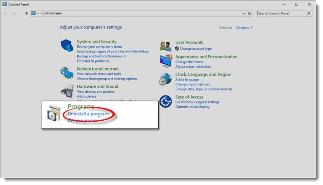Click the search magnifier icon
The width and height of the screenshot is (323, 185).
pyautogui.click(x=309, y=14)
